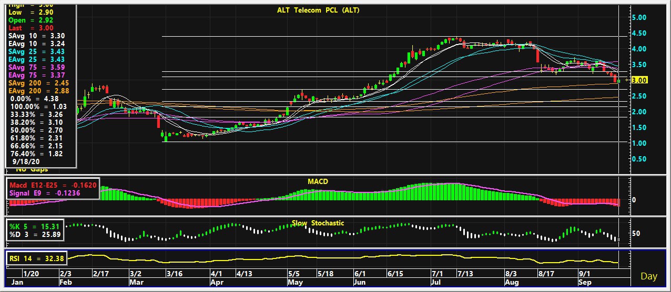The width and height of the screenshot is (671, 292).
Task: Click the yellow 3.00 current price tag
Action: coord(639,80)
